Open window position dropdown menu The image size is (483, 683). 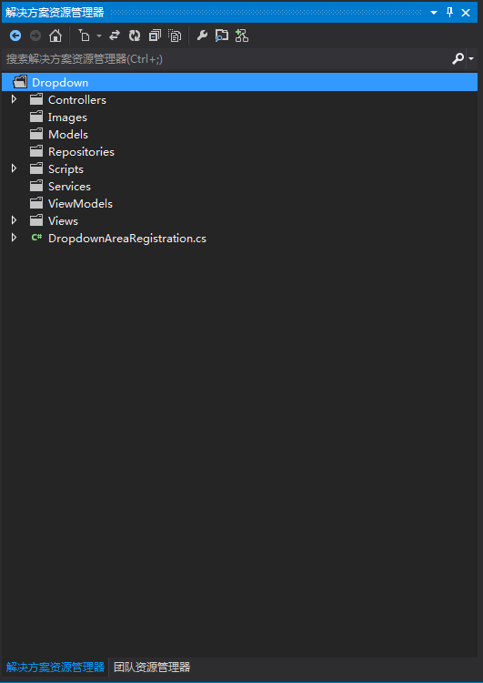point(433,13)
